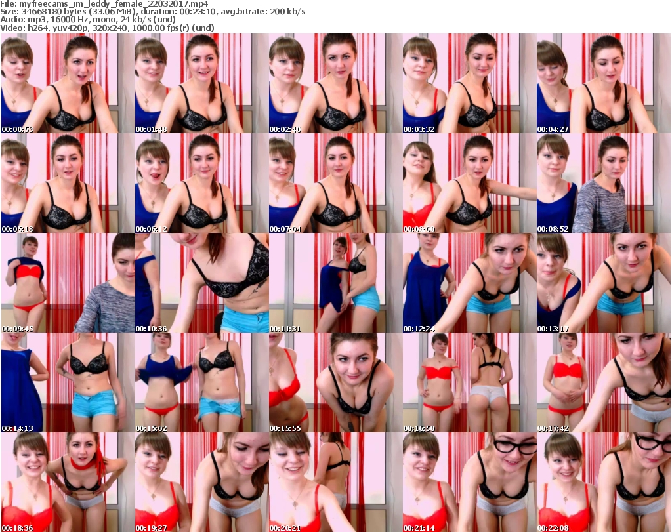Pick the thumbnail at 00:14:13
Viewport: 672px width, 532px height.
pyautogui.click(x=68, y=382)
